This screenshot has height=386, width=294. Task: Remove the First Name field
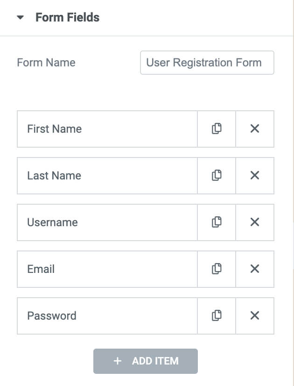pyautogui.click(x=255, y=129)
